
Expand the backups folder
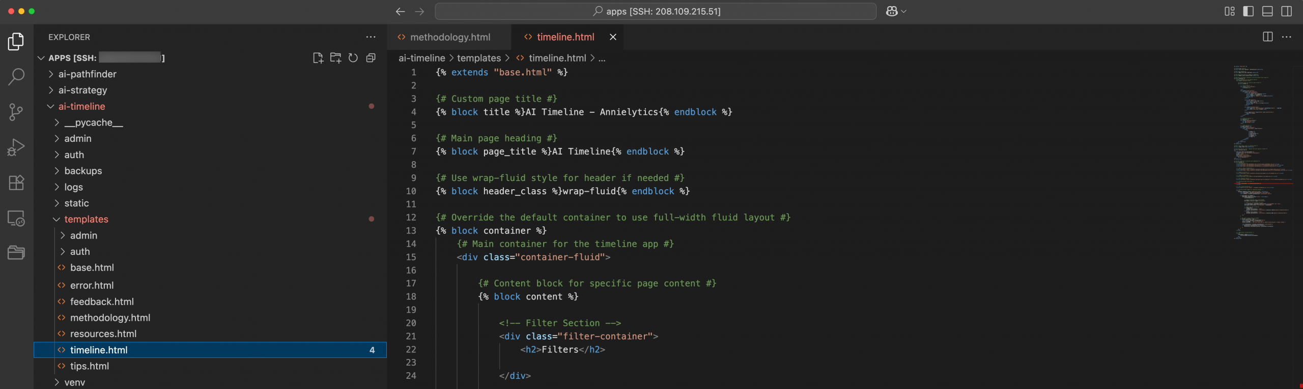(x=83, y=171)
